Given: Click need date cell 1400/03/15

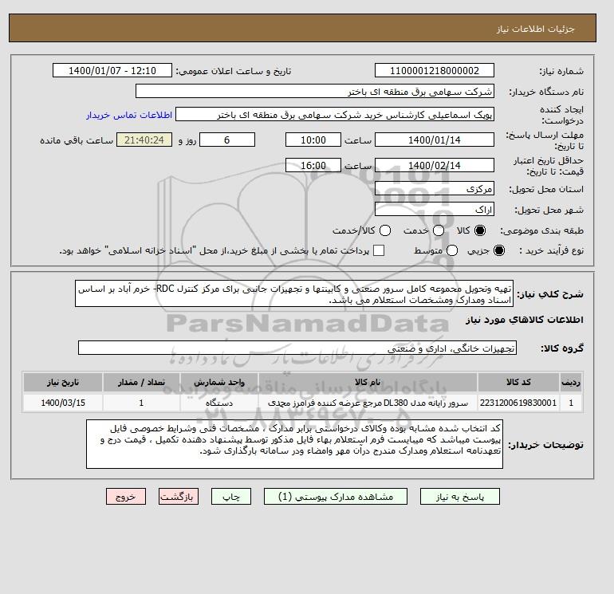Looking at the screenshot, I should (x=63, y=403).
